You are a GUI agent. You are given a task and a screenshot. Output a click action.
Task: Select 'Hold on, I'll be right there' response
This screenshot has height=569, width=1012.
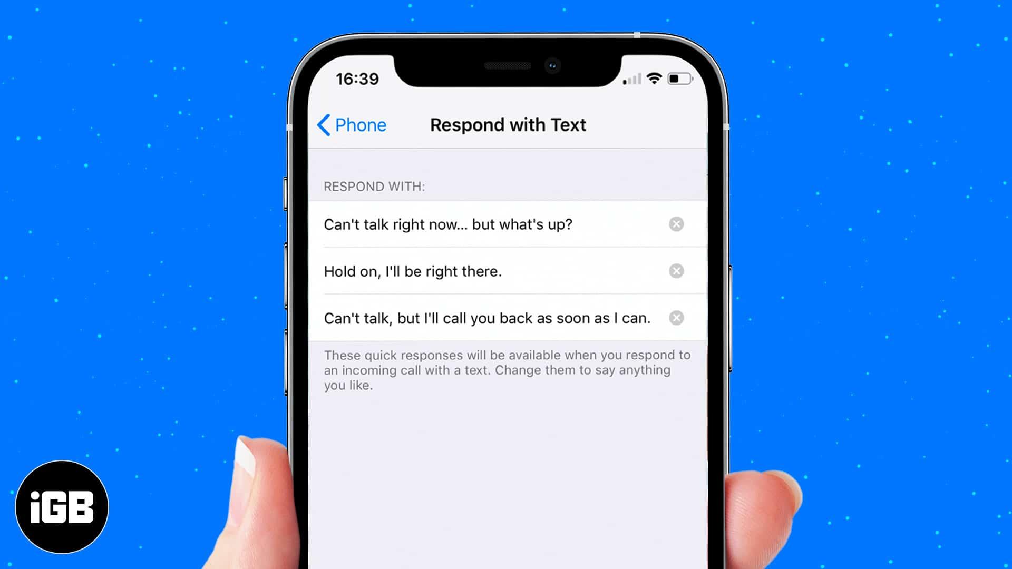click(412, 271)
